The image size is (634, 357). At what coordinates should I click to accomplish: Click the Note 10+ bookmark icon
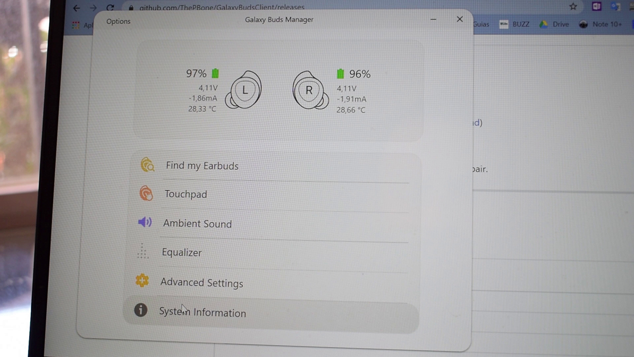tap(583, 24)
